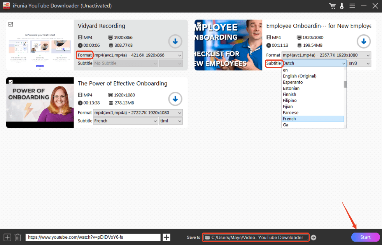Open Format dropdown for Vidyard Recording
Viewport: 382px width, 245px height.
point(138,55)
